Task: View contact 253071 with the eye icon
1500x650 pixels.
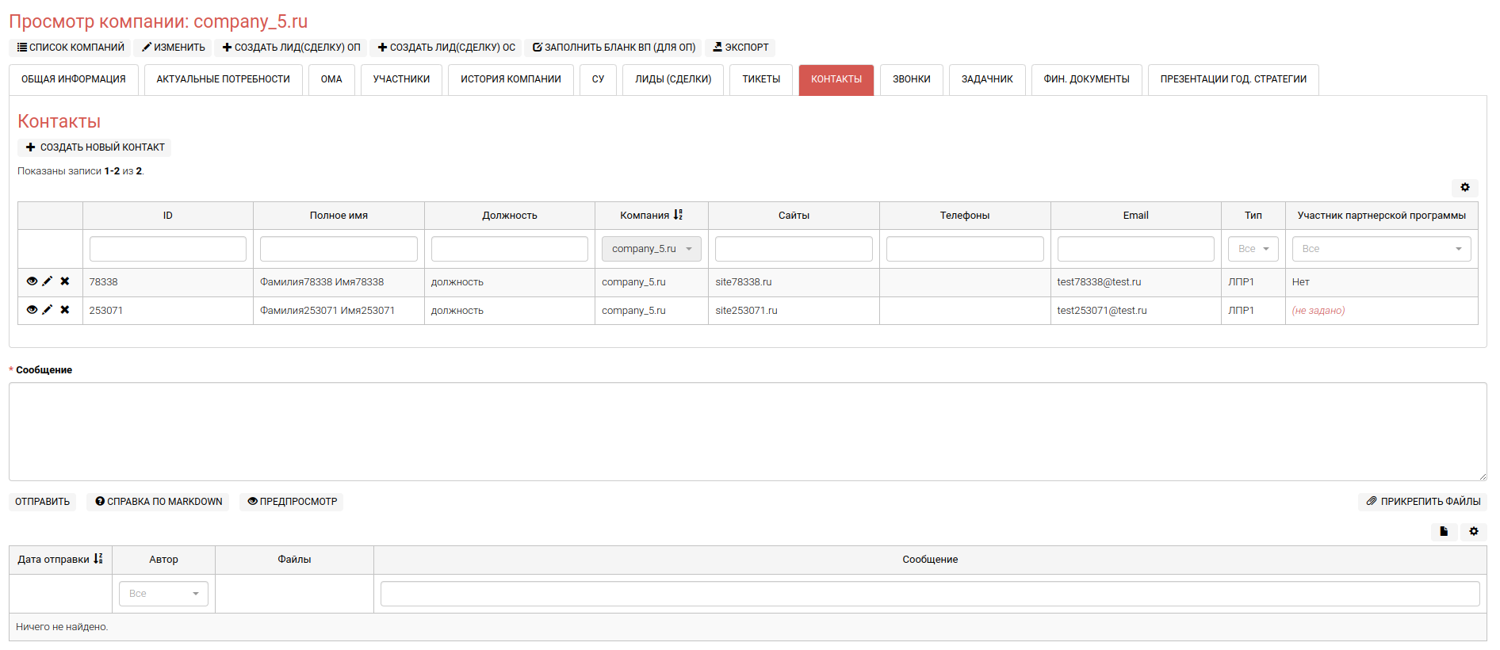Action: point(32,310)
